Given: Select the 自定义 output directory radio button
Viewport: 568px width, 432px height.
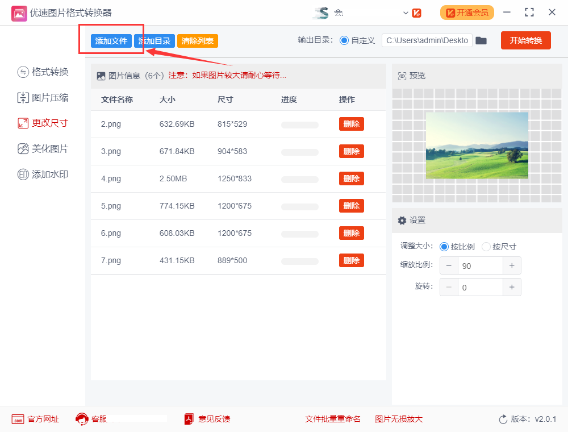Looking at the screenshot, I should tap(345, 40).
